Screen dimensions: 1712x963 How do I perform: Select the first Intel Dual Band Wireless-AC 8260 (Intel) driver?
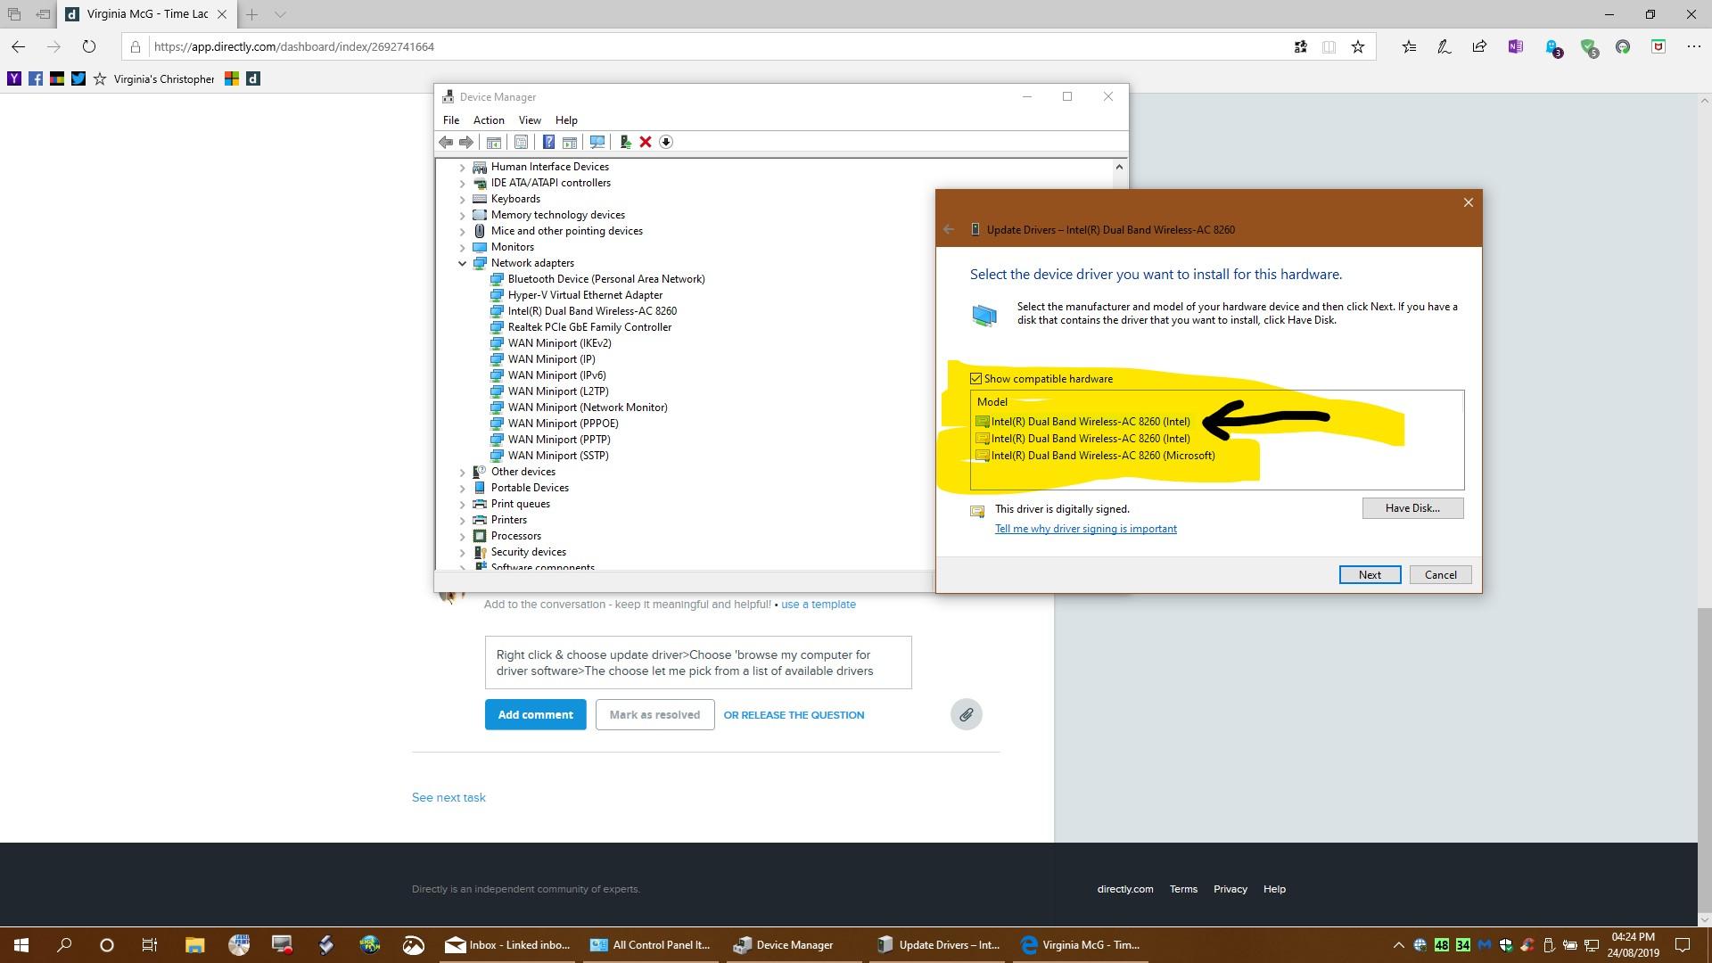pos(1082,422)
